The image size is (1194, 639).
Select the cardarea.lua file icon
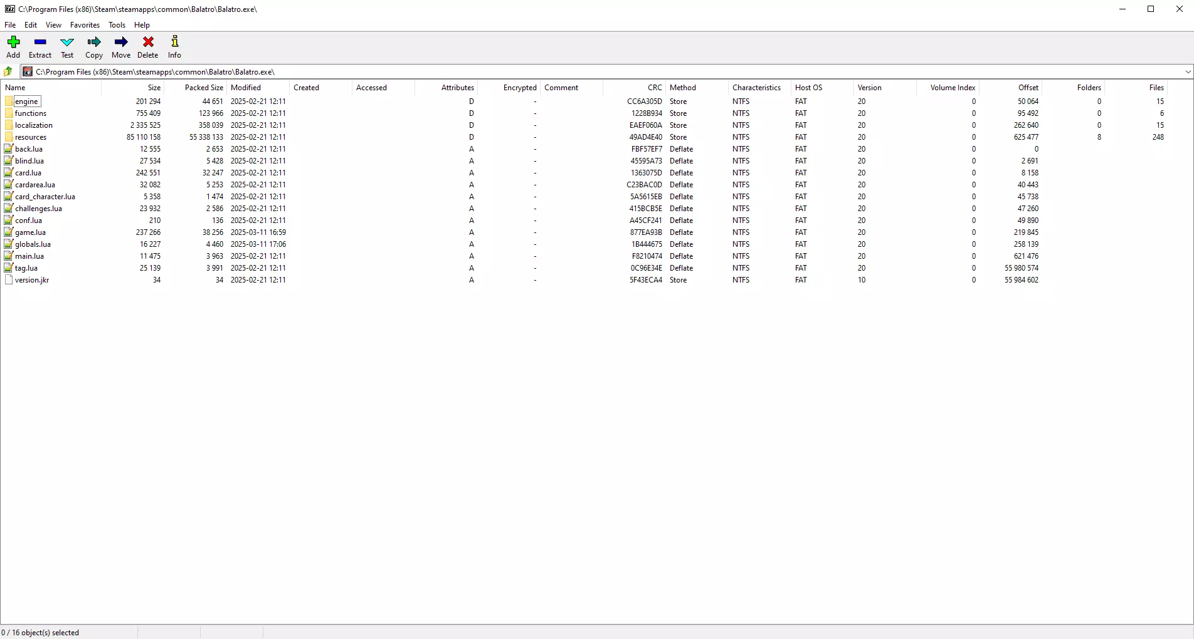[9, 185]
